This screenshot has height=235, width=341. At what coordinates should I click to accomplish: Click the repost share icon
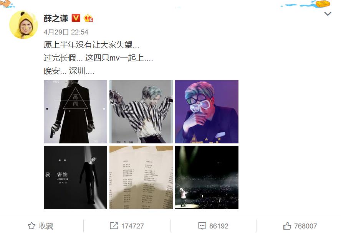click(x=114, y=226)
